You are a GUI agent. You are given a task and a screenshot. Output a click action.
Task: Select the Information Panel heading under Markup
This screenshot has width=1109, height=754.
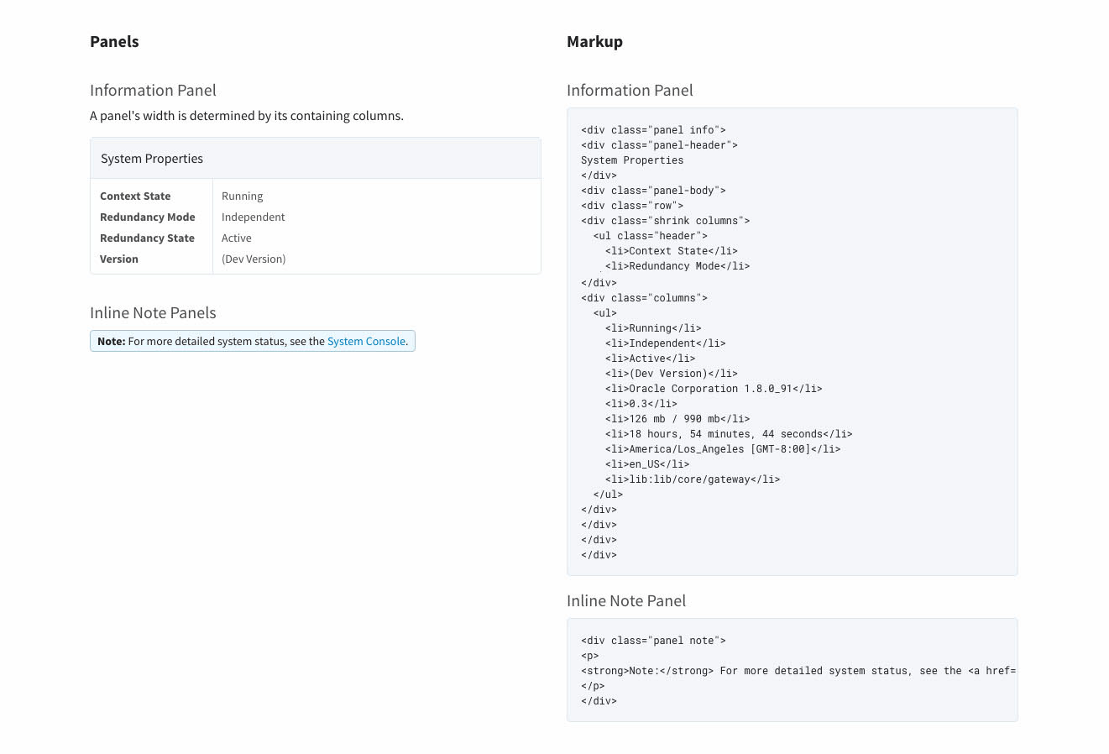click(630, 91)
